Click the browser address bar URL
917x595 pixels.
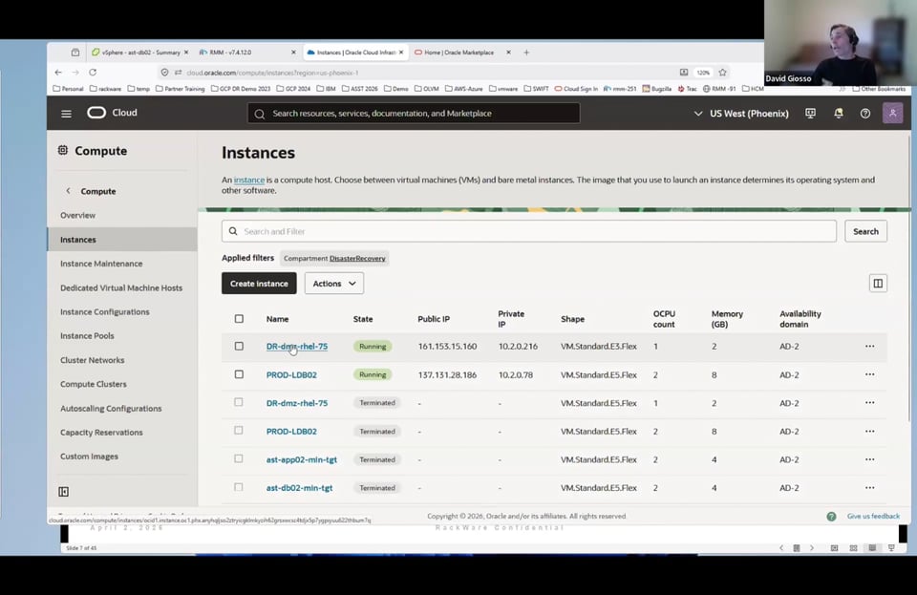point(272,73)
